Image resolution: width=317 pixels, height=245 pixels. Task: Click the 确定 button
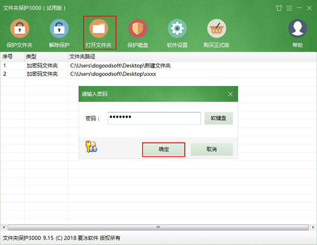pos(164,149)
